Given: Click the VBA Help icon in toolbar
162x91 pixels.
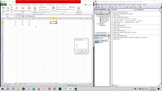Looking at the screenshot, I should point(140,7).
